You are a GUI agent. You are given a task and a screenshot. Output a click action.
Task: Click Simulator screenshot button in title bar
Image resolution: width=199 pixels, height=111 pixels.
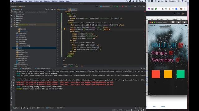[173, 23]
